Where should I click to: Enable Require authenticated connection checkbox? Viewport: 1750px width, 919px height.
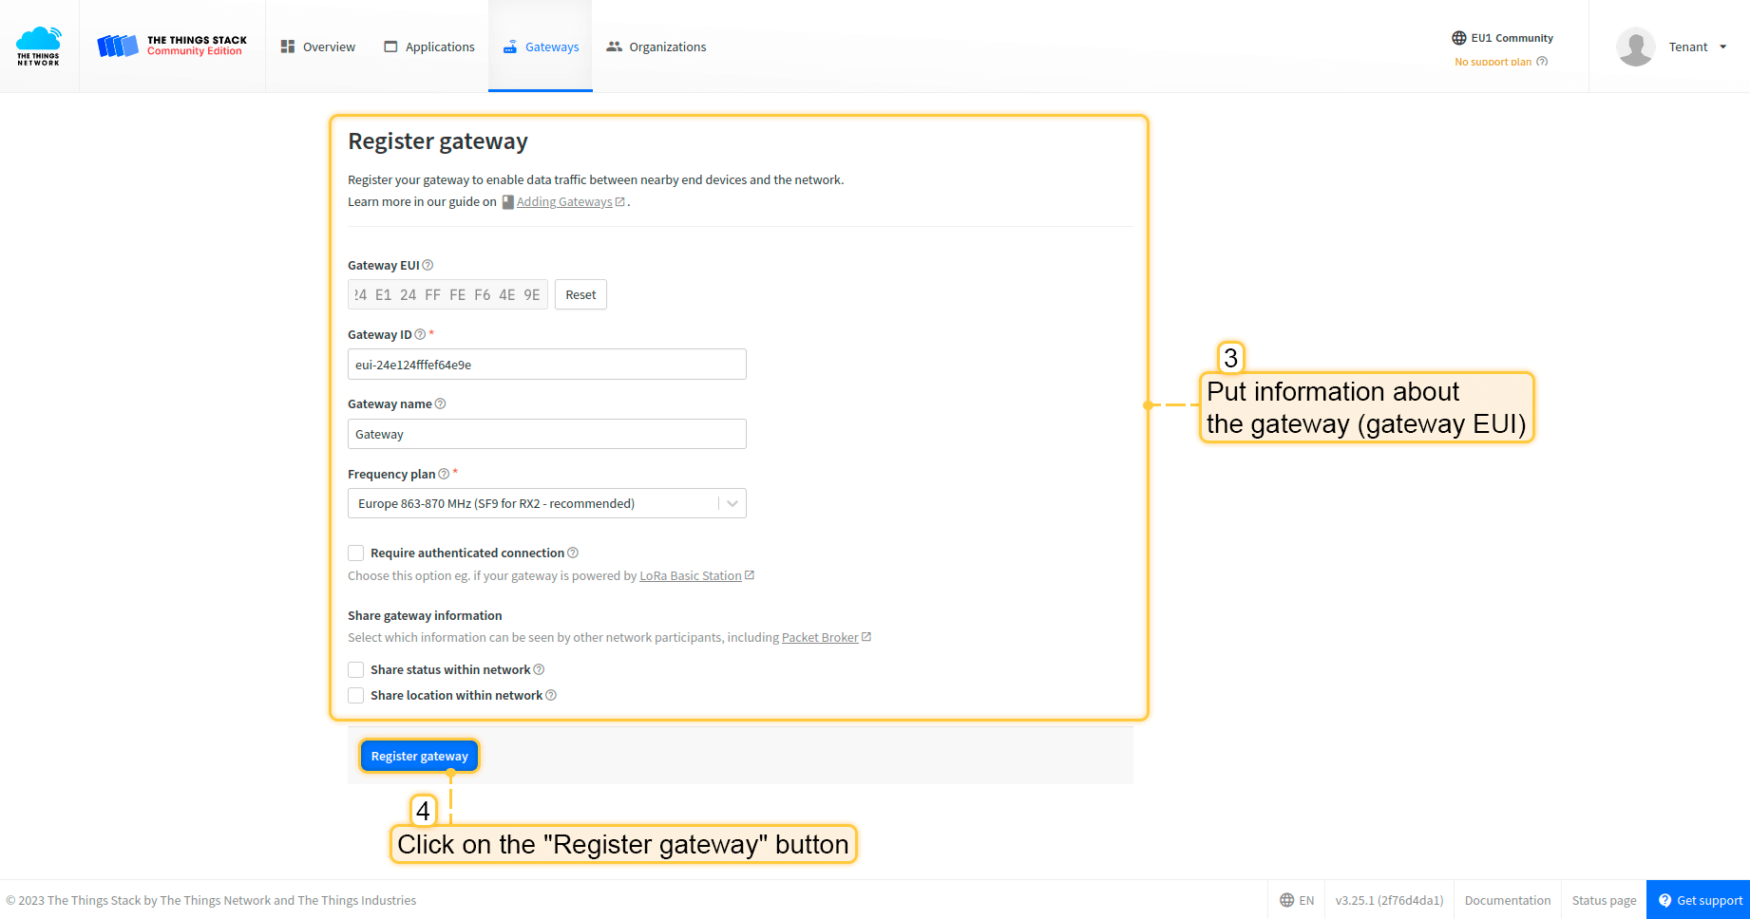356,553
